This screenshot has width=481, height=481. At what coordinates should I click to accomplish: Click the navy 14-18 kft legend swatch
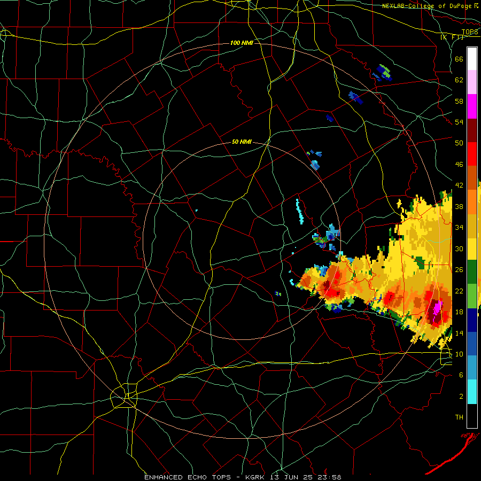472,320
